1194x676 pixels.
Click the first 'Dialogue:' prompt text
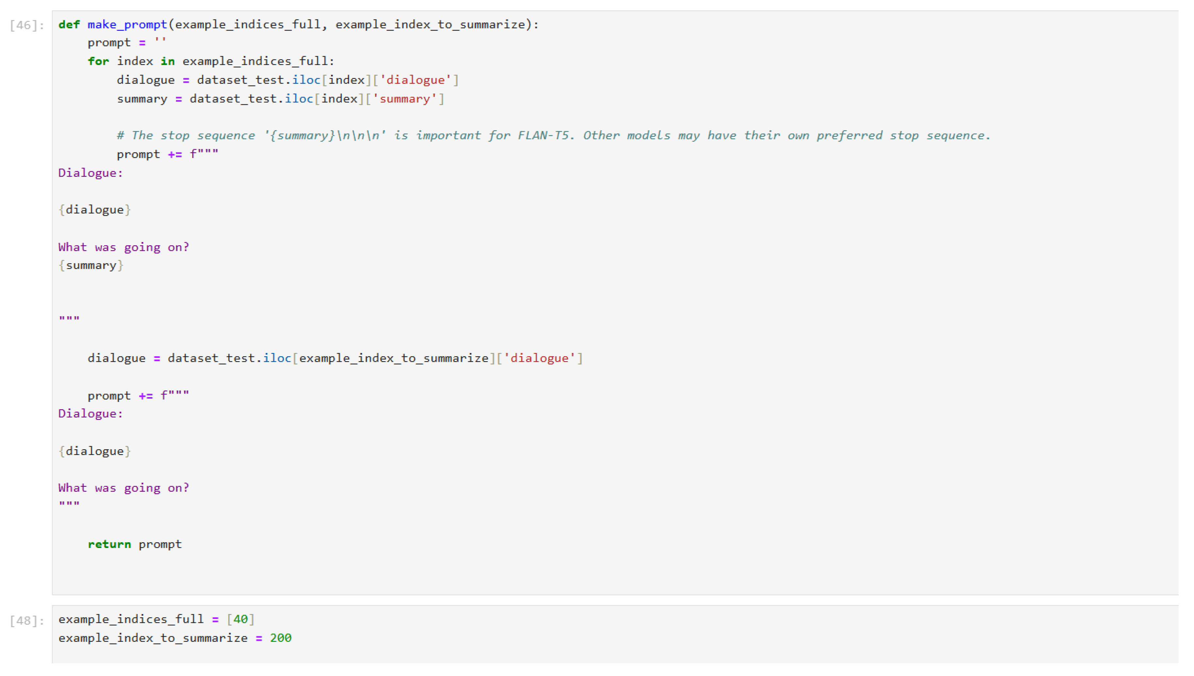point(90,173)
